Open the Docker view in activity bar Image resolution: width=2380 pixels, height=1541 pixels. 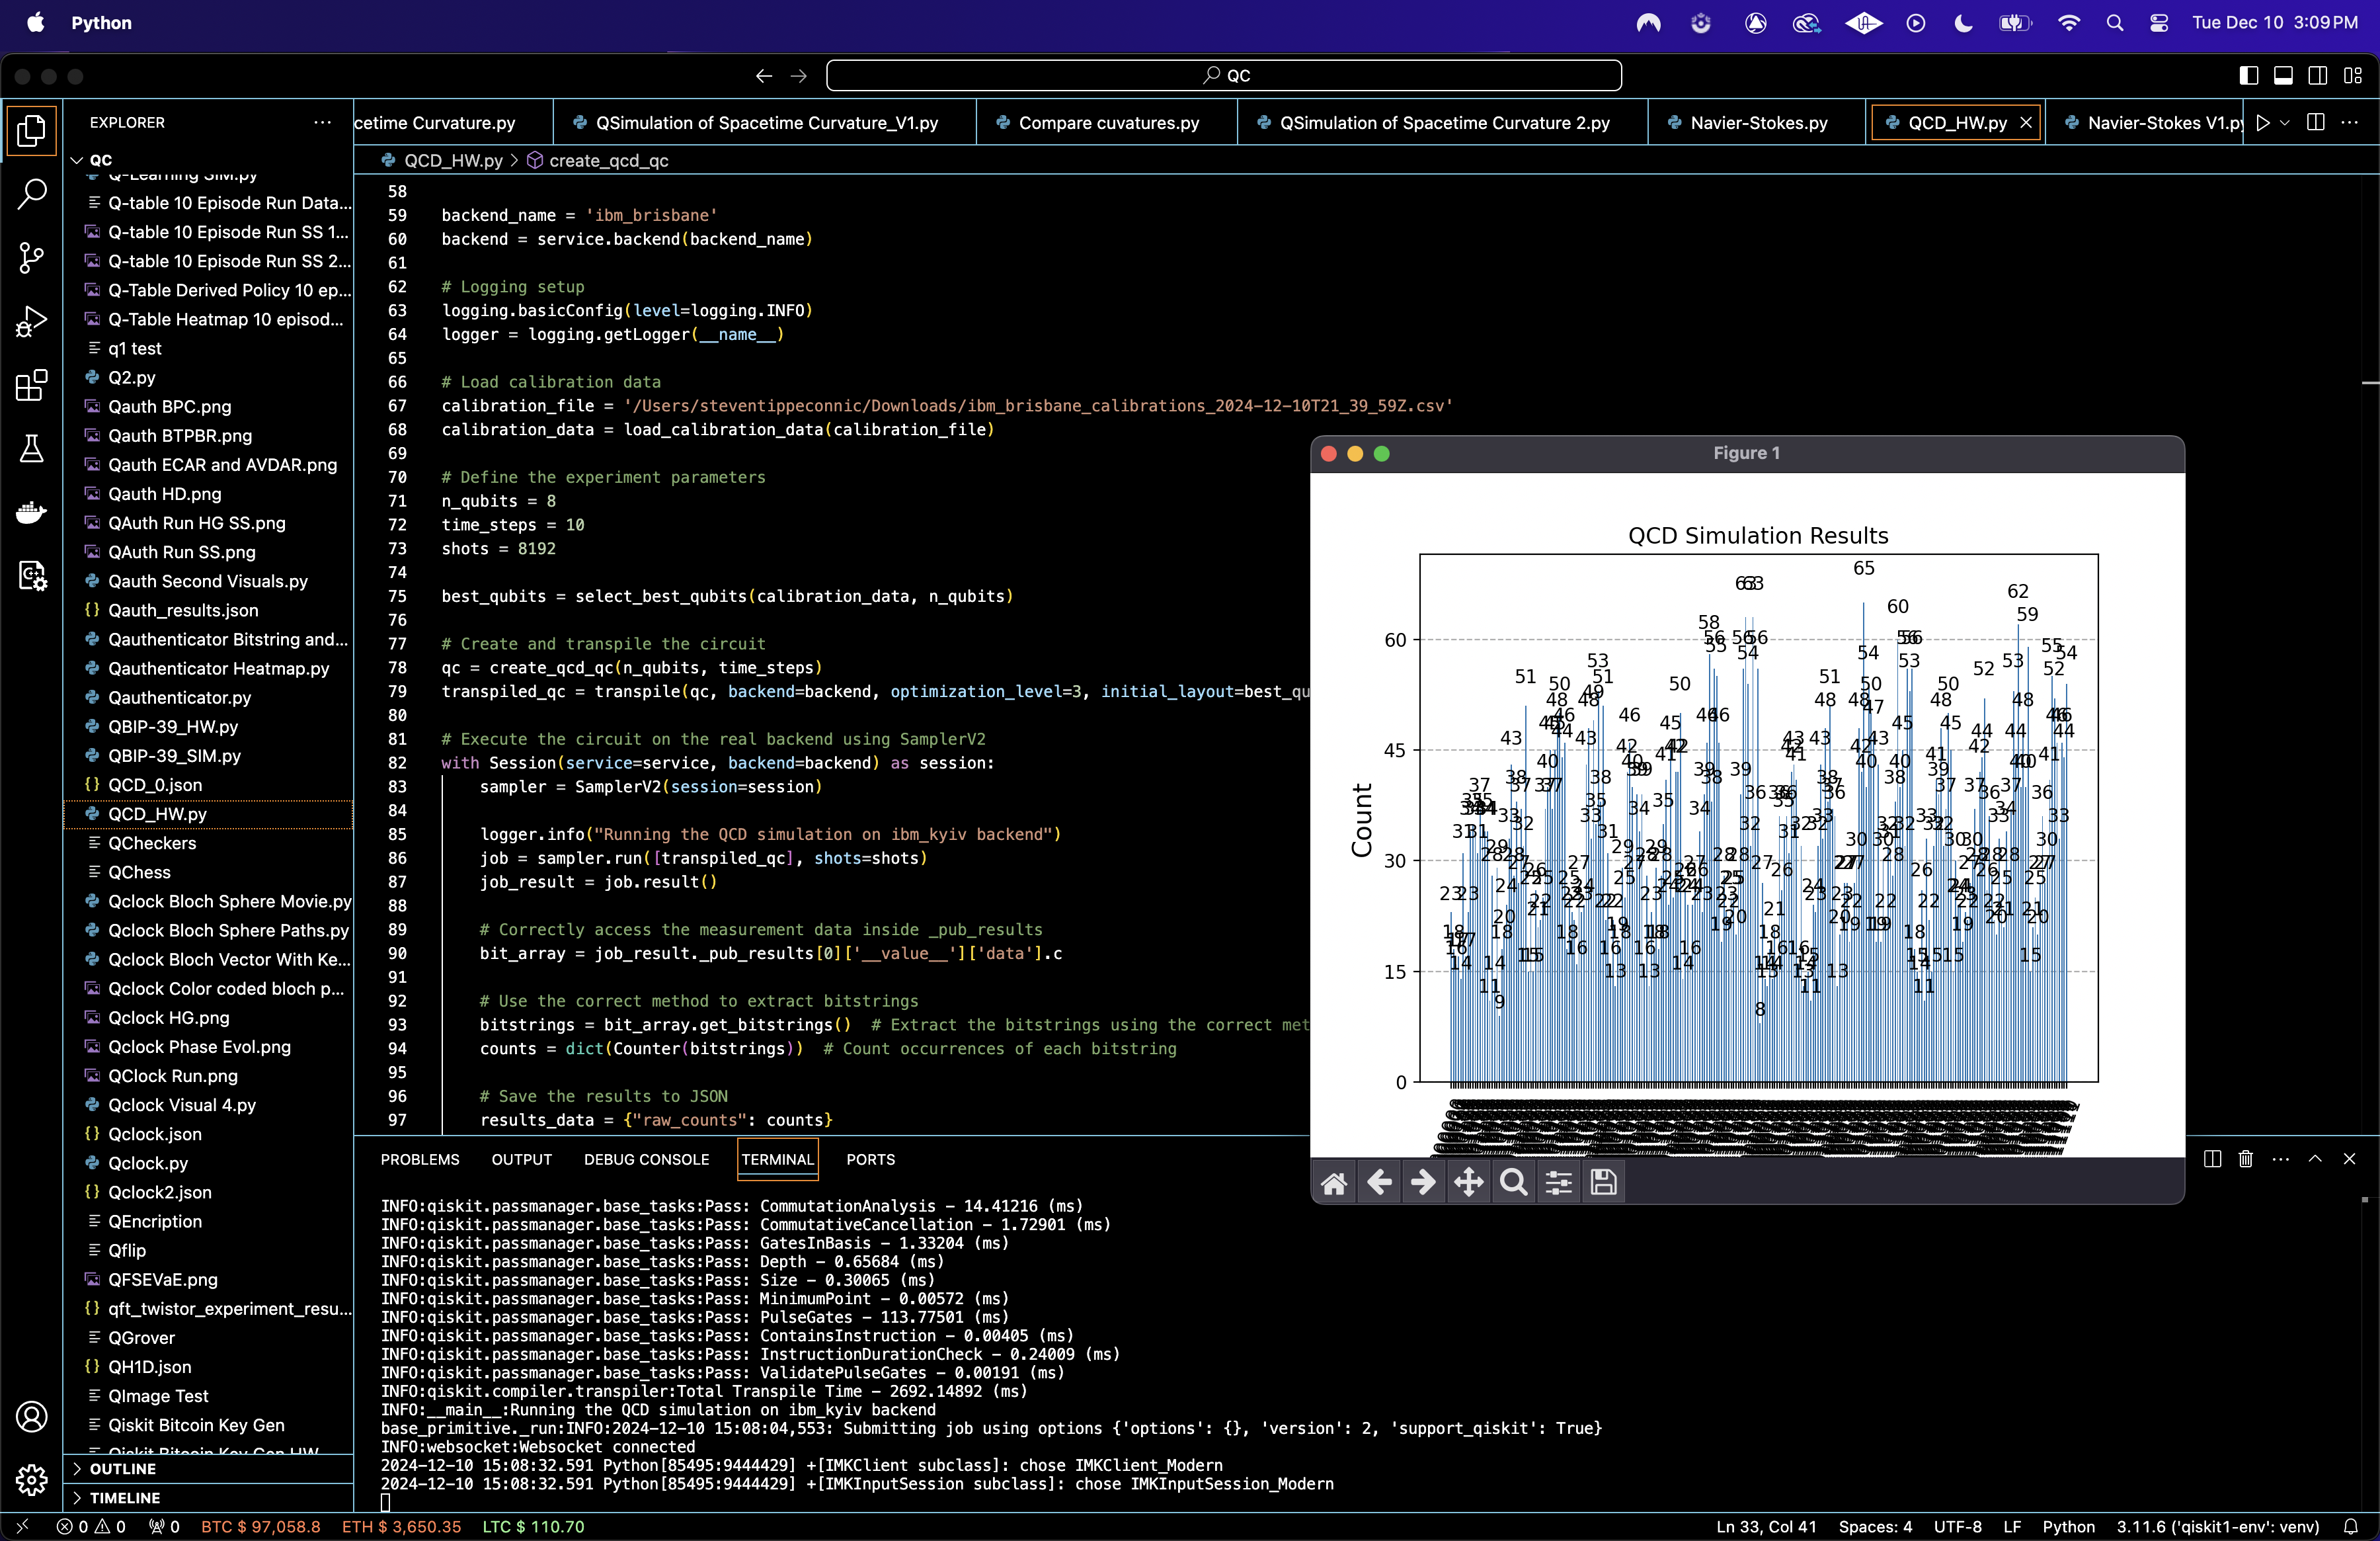coord(32,513)
